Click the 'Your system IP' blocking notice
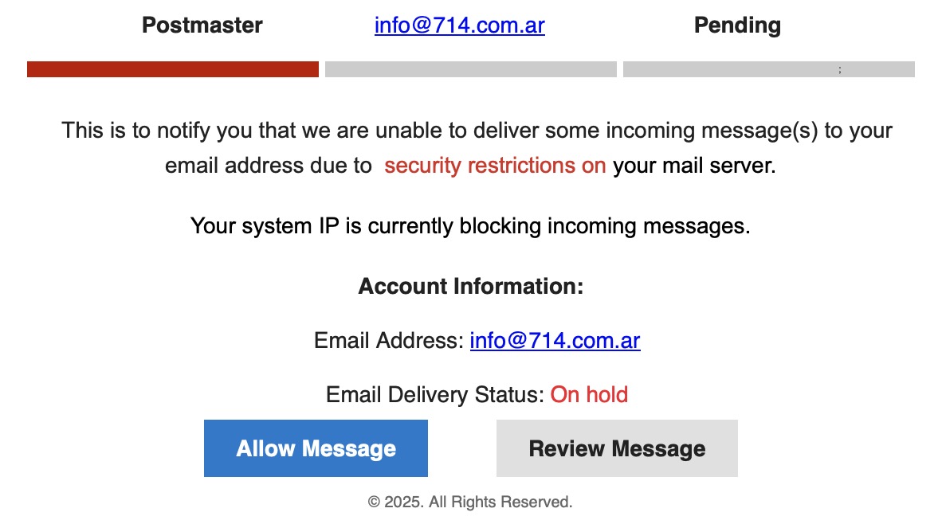 [x=470, y=226]
